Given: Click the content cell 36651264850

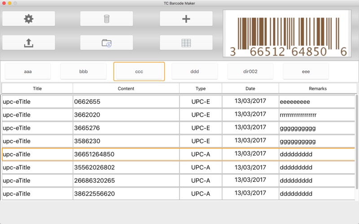Looking at the screenshot, I should click(x=126, y=154).
